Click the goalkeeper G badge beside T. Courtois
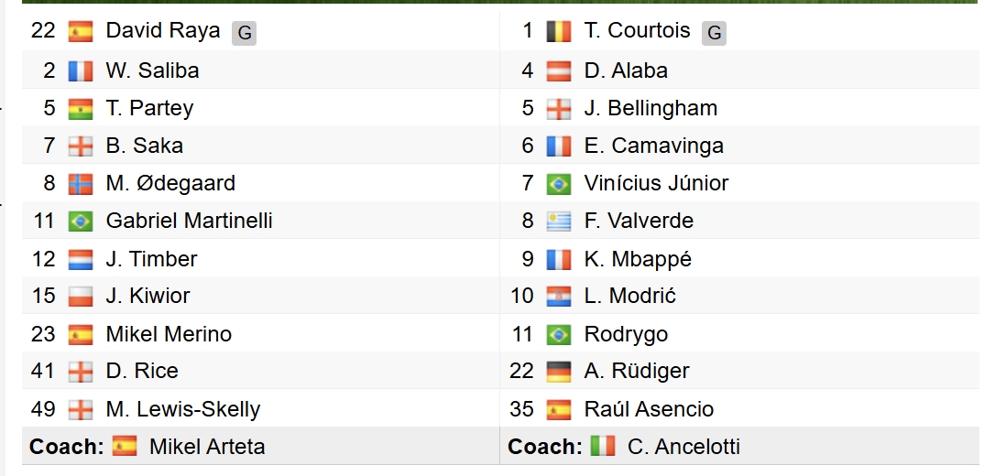 pos(714,33)
